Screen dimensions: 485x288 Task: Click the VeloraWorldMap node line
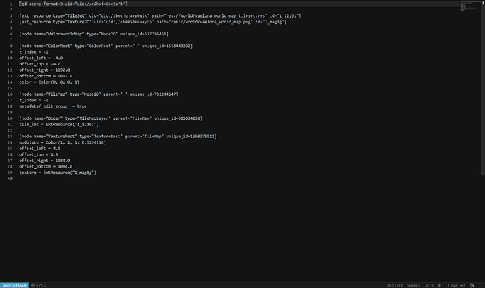coord(93,34)
